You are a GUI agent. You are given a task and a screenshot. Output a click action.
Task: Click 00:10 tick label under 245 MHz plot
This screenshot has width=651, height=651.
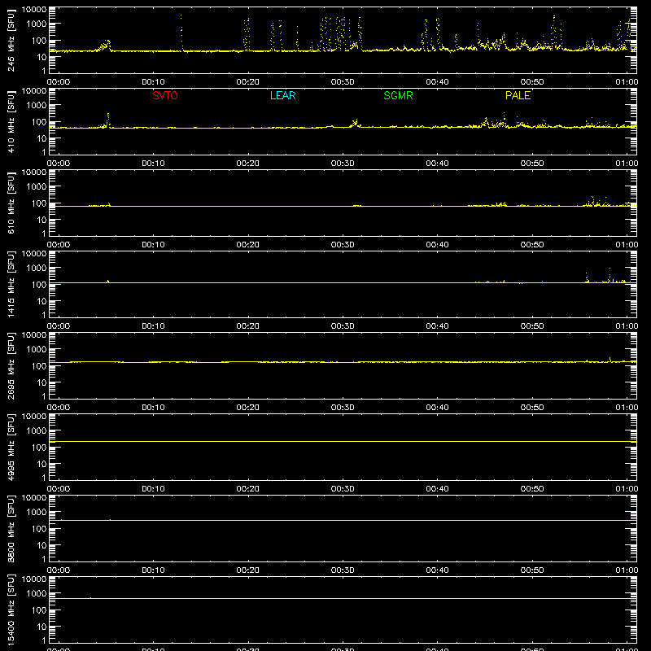pos(153,82)
